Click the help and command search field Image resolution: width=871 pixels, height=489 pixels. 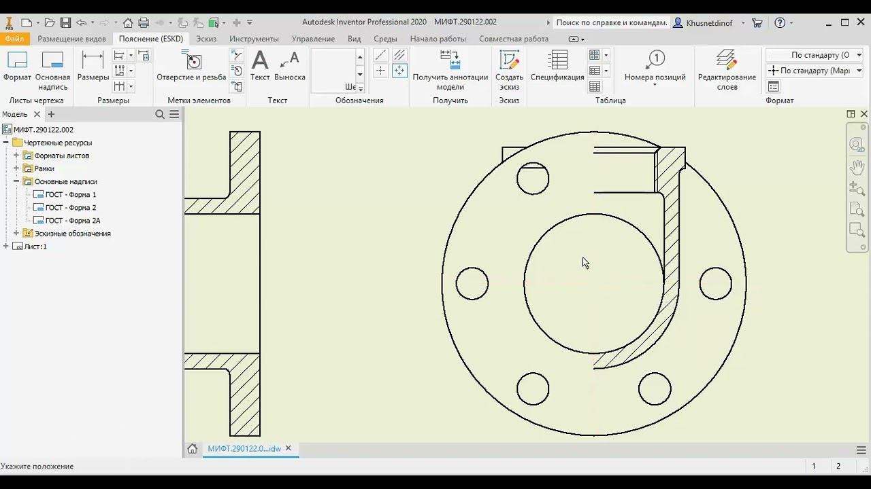tap(611, 22)
